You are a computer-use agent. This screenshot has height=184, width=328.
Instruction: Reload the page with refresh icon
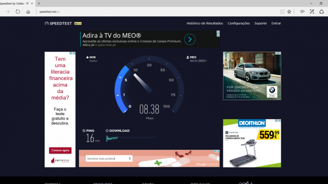[x=18, y=12]
